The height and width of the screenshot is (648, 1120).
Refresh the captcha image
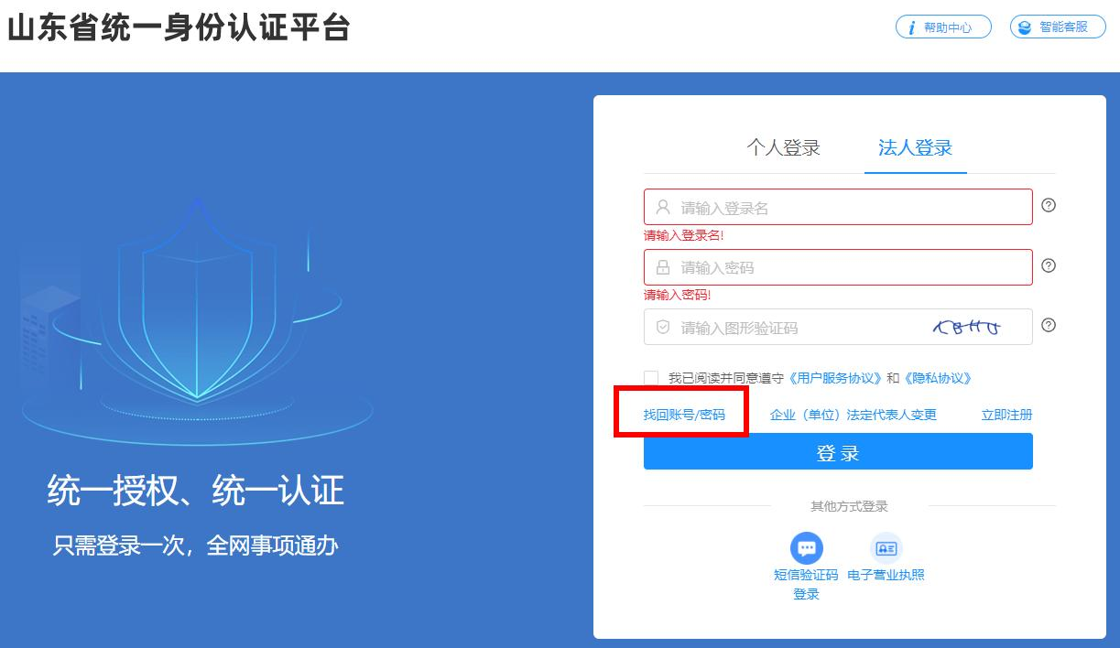click(966, 327)
